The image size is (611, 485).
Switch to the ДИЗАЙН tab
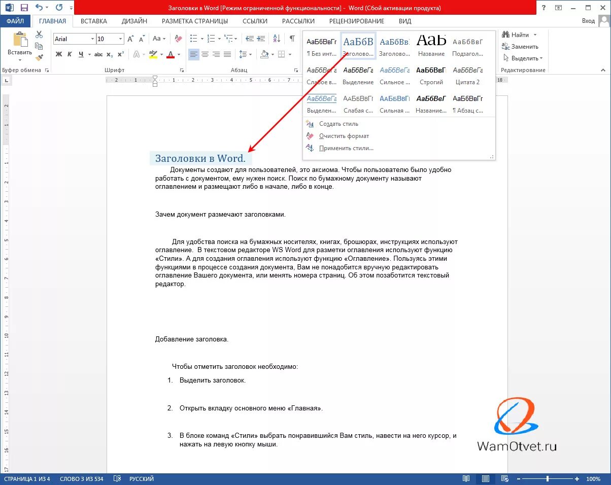coord(134,21)
